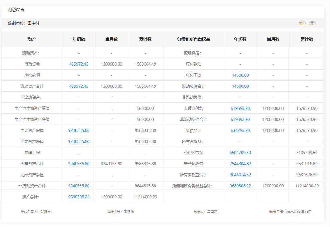The height and width of the screenshot is (227, 330).
Task: Click 未分配收益 年初数 link 2544304.82
Action: (x=240, y=164)
